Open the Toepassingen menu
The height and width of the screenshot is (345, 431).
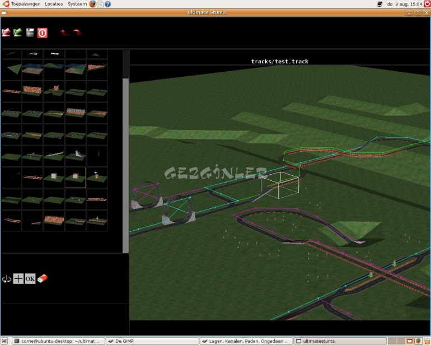pos(26,4)
